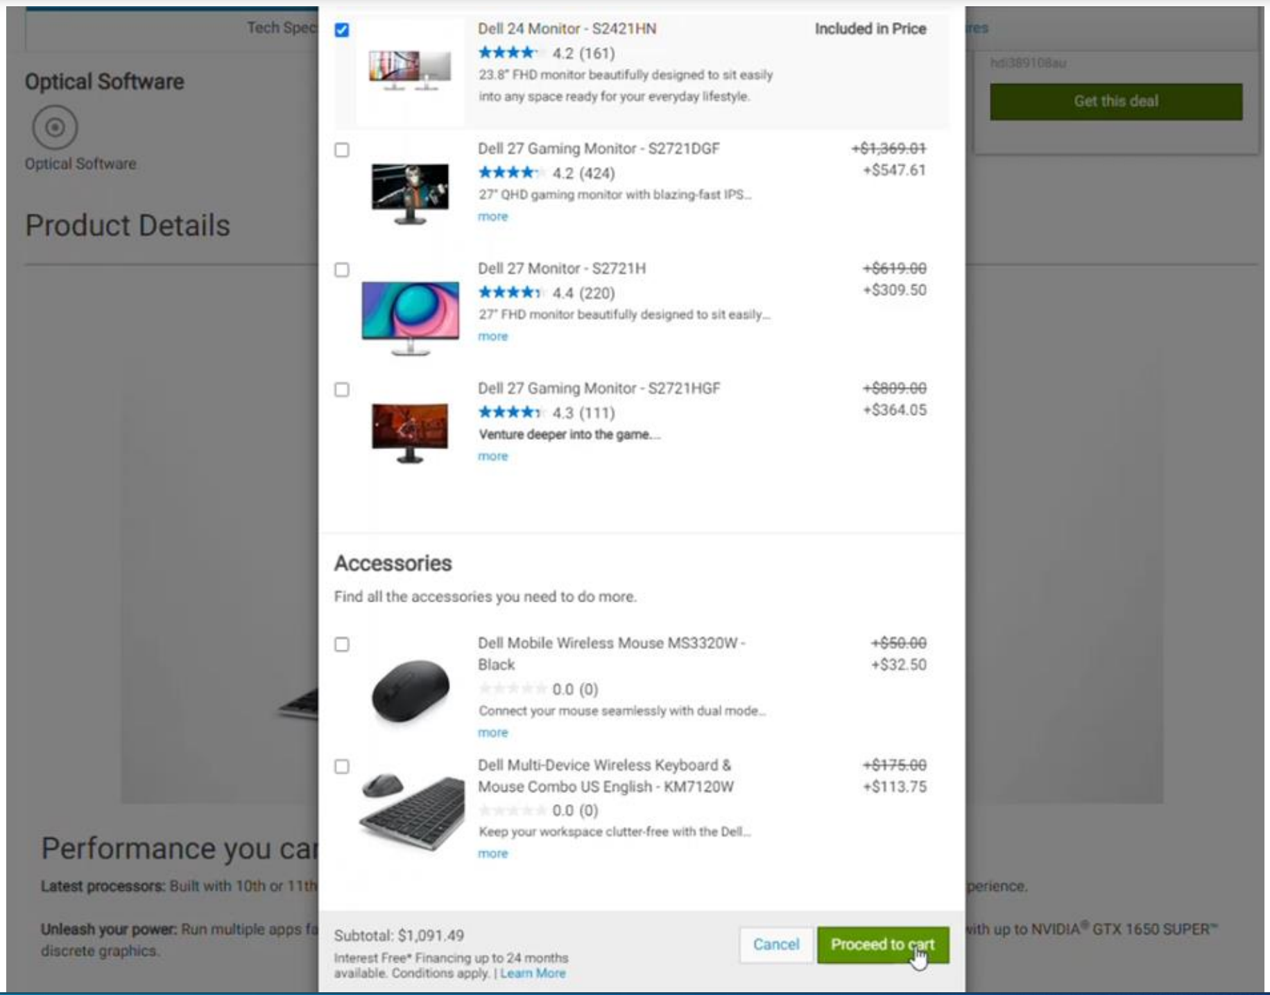This screenshot has height=995, width=1270.
Task: Expand 'more' under S2721DGF gaming monitor description
Action: (492, 216)
